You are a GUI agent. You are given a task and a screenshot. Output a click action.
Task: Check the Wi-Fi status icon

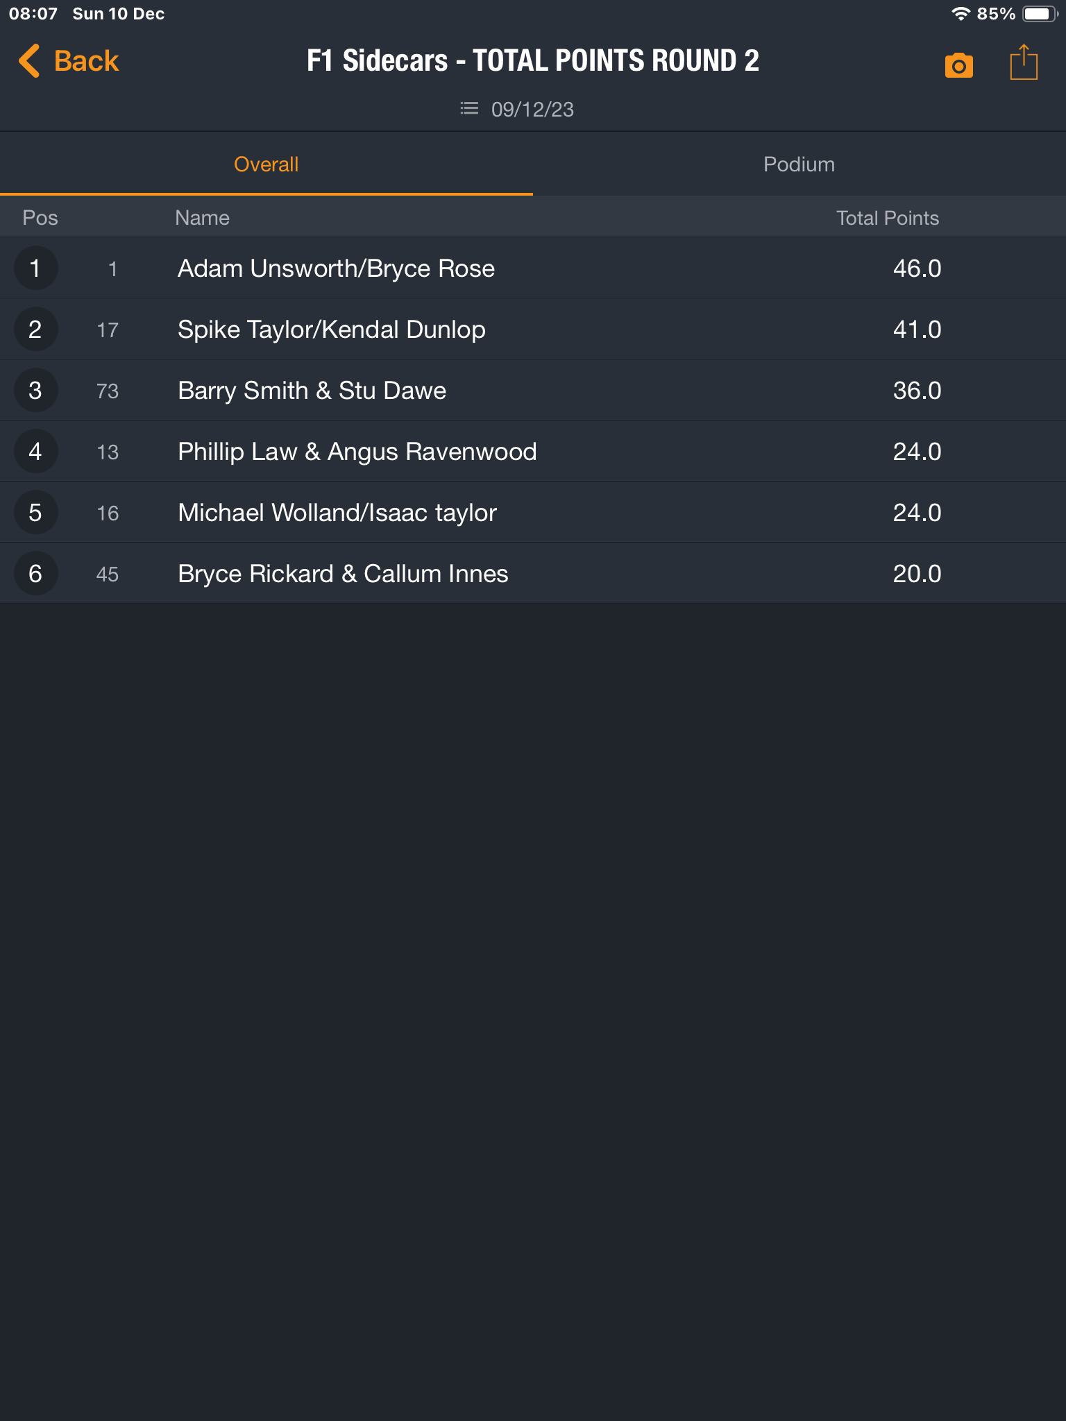coord(961,14)
